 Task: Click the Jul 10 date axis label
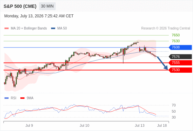[x=84, y=125]
